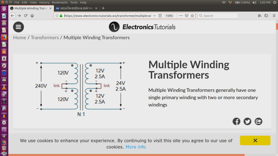Viewport: 278px width, 156px height.
Task: Bookmark this page with the star icon
Action: pyautogui.click(x=192, y=16)
